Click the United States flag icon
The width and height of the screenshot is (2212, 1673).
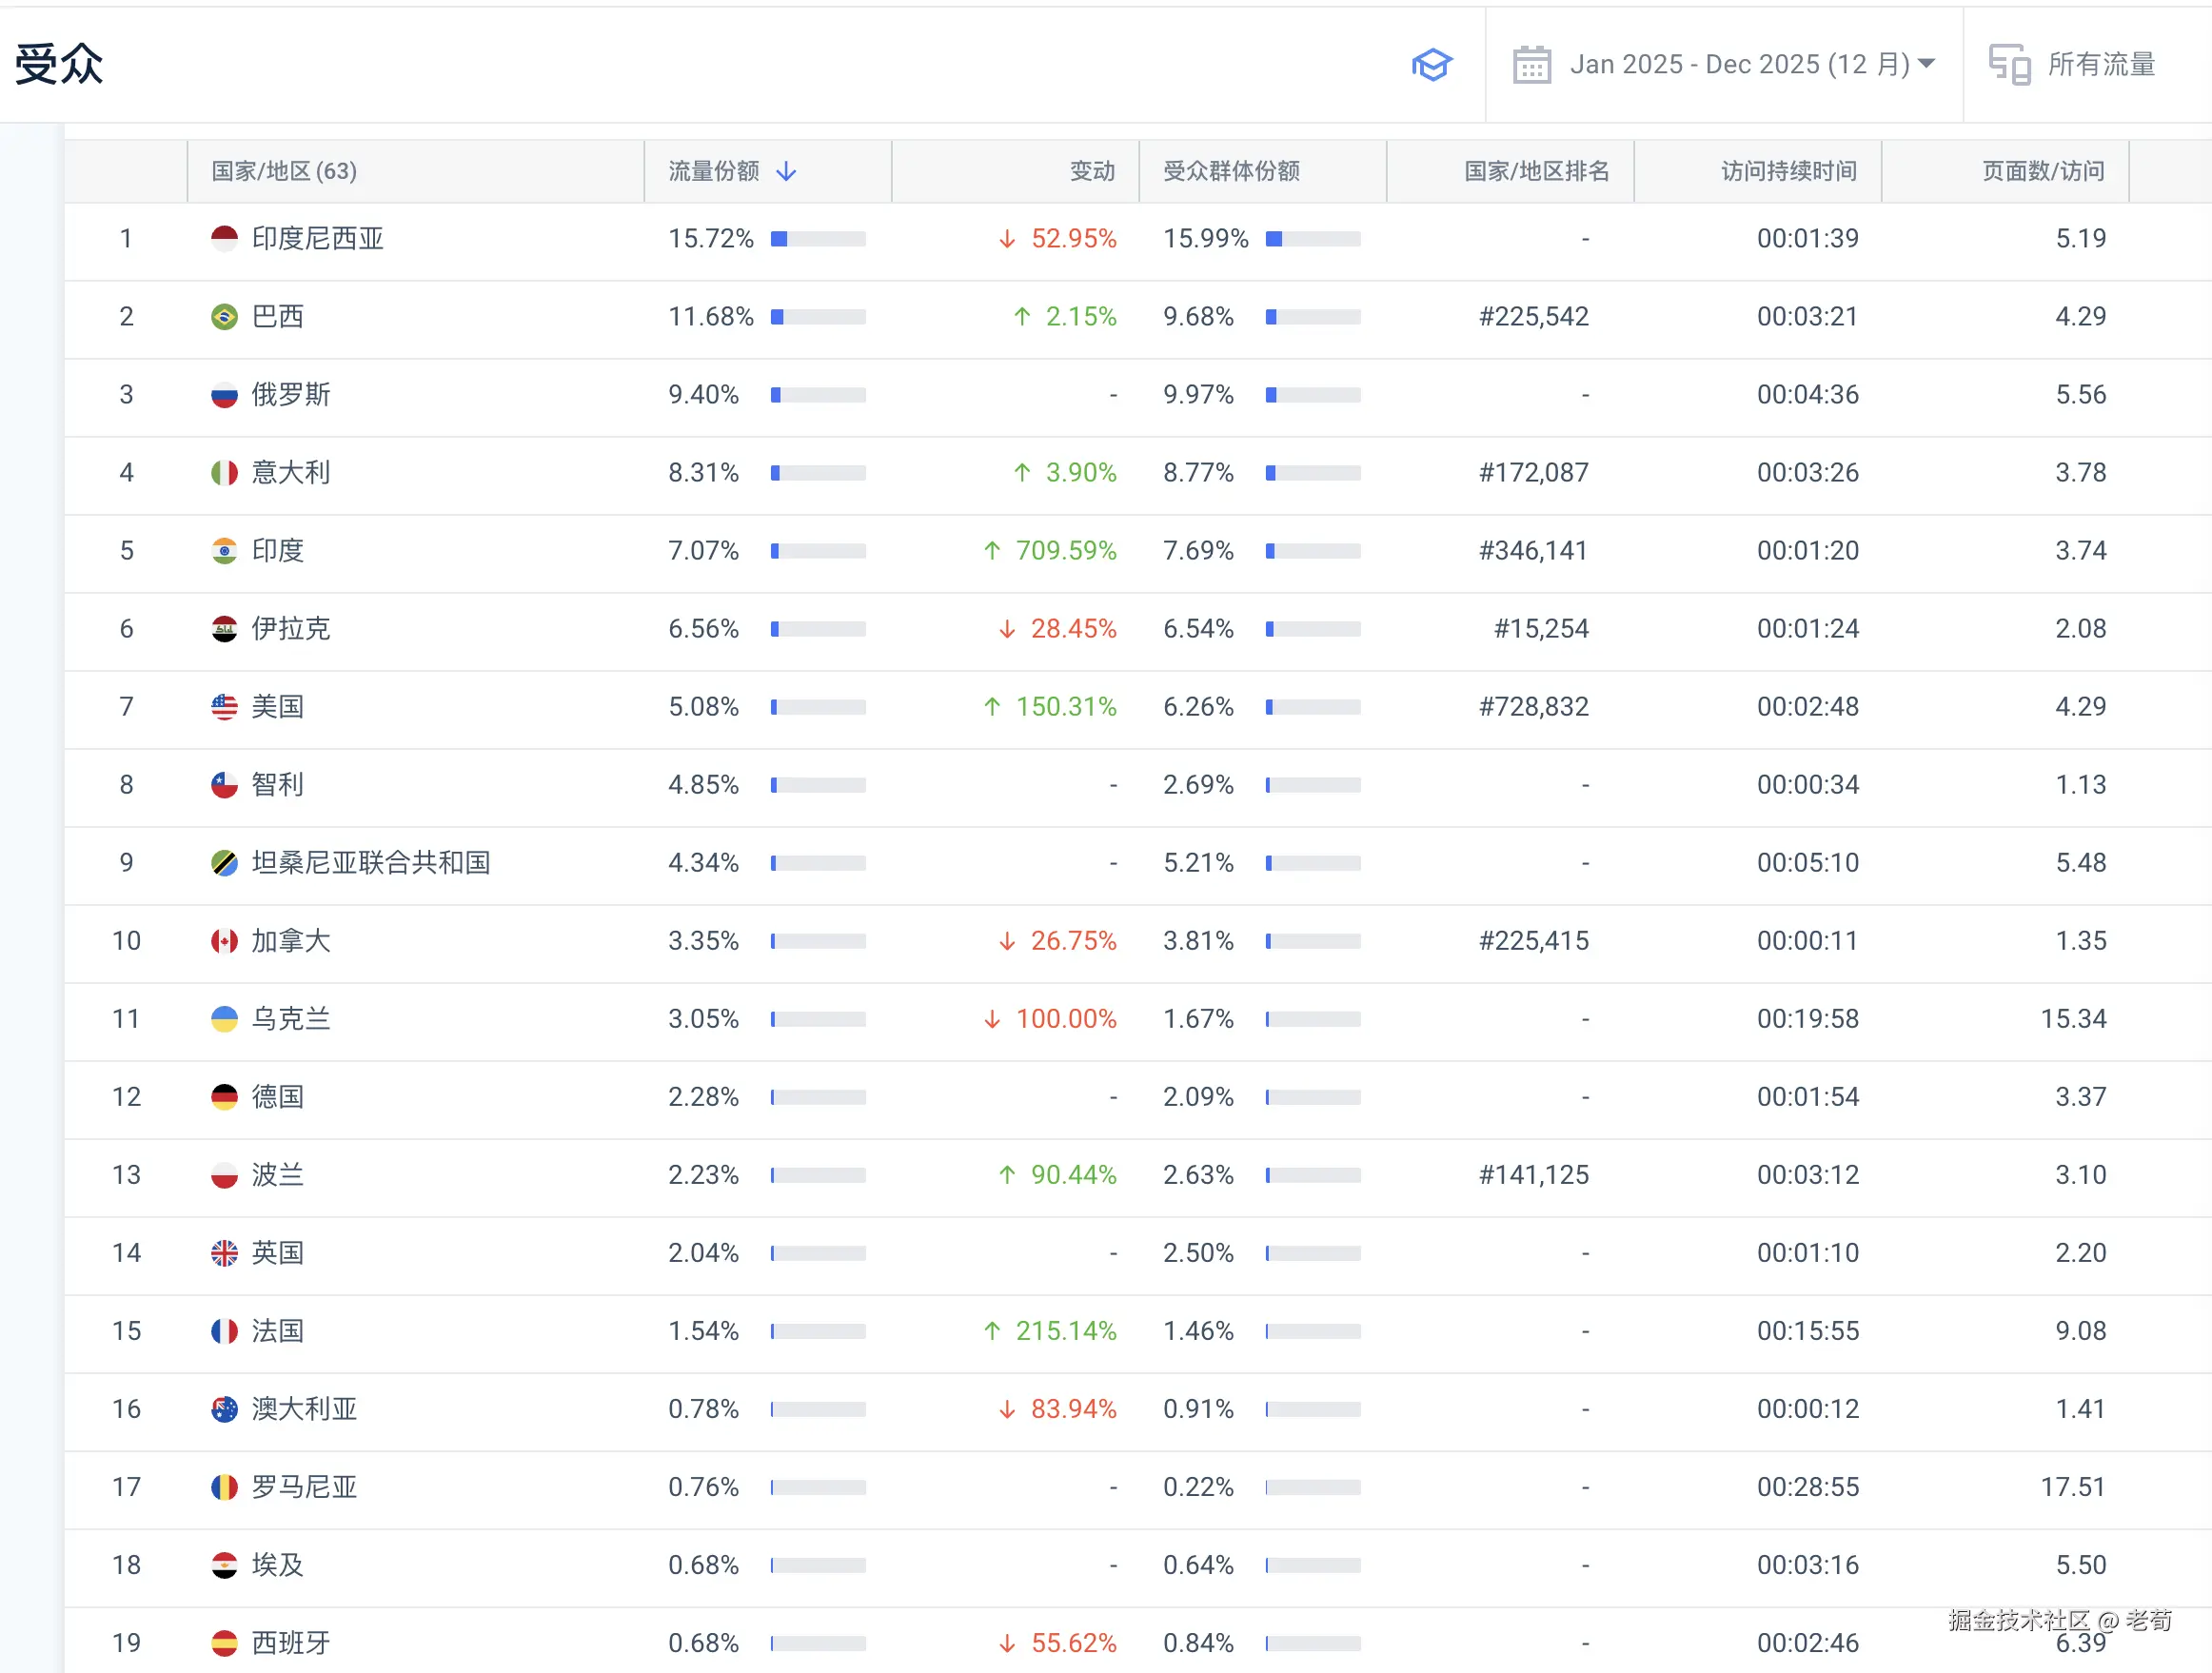click(224, 707)
